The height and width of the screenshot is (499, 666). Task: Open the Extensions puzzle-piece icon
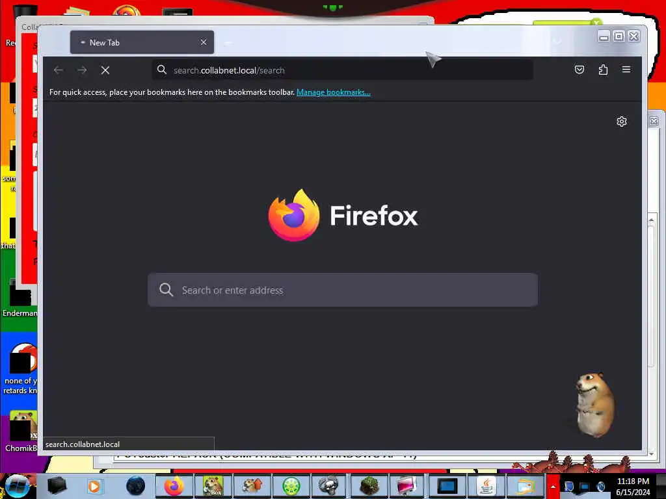coord(603,70)
